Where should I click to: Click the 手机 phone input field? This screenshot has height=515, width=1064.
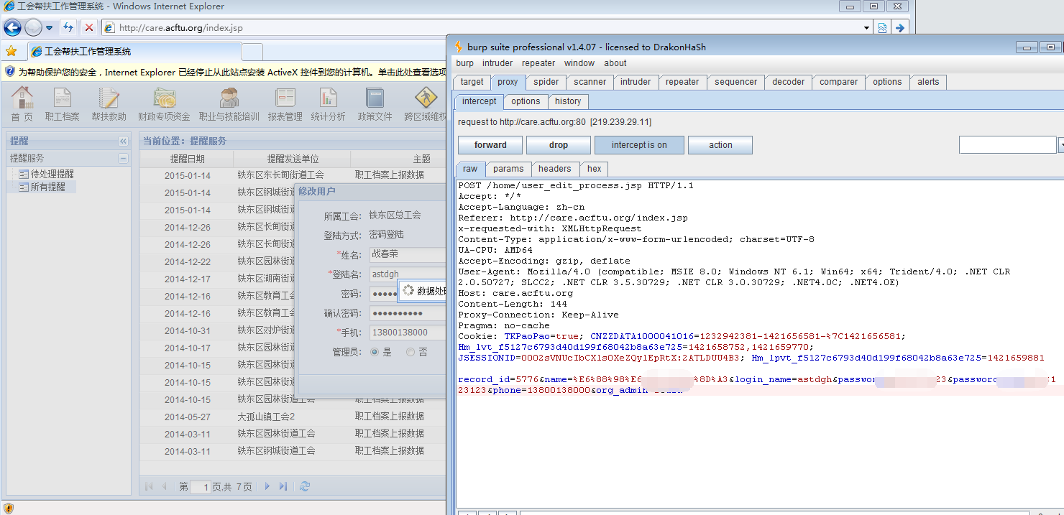408,333
